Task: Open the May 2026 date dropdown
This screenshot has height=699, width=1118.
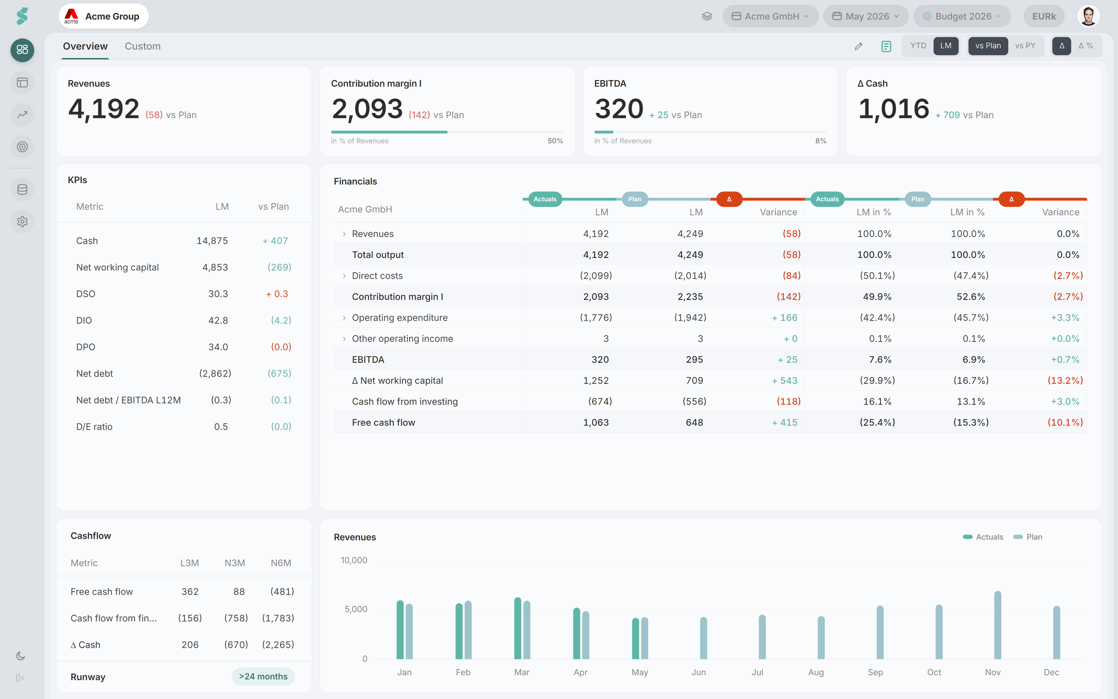Action: (866, 16)
